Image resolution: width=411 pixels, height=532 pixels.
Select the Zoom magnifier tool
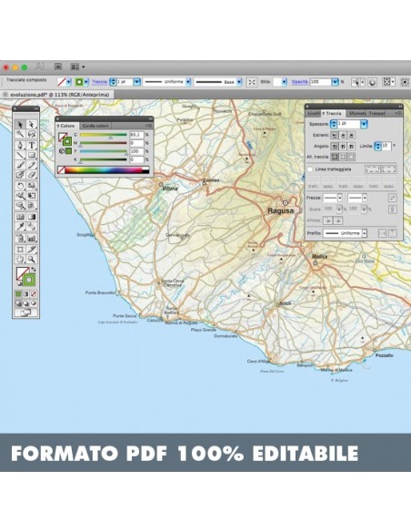pyautogui.click(x=32, y=260)
